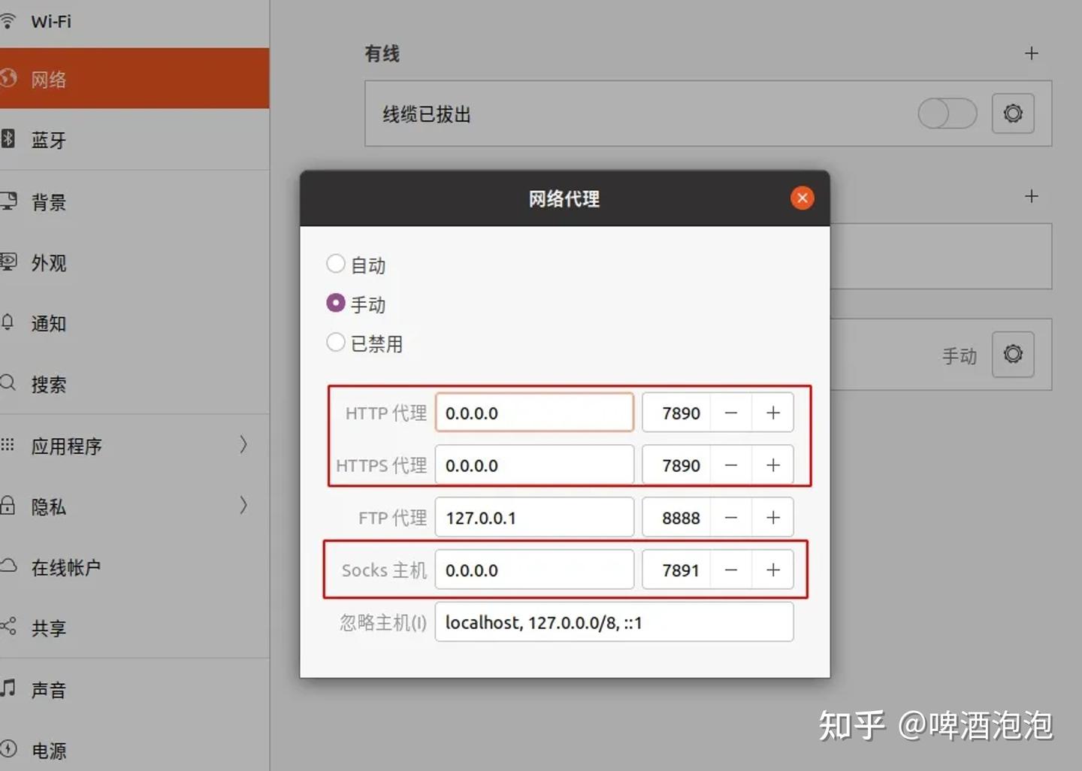The width and height of the screenshot is (1082, 771).
Task: Enable the disconnected wired connection toggle
Action: (947, 113)
